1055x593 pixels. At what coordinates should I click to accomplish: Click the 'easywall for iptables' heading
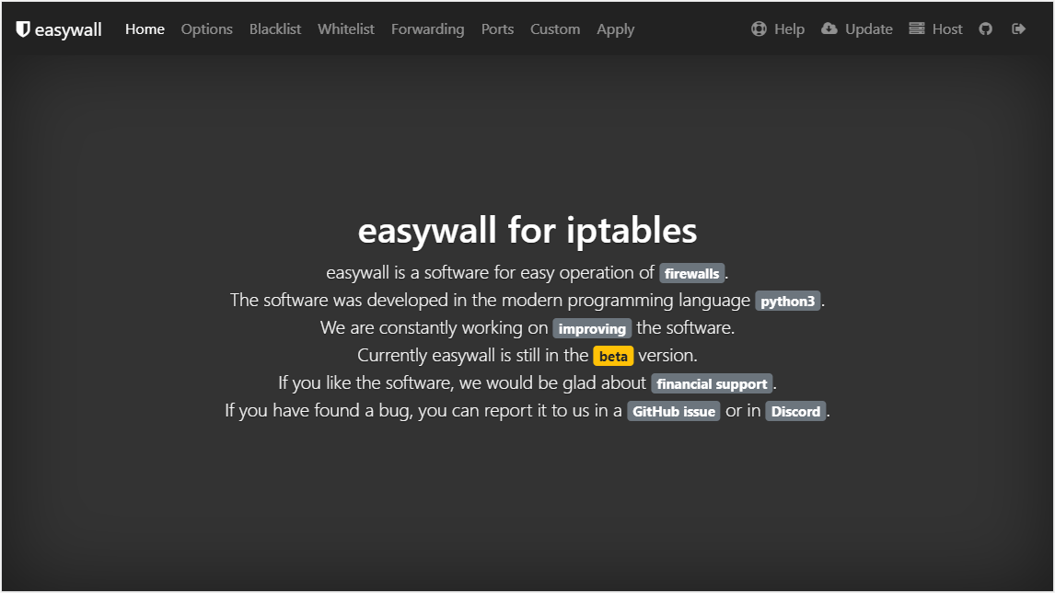point(527,231)
